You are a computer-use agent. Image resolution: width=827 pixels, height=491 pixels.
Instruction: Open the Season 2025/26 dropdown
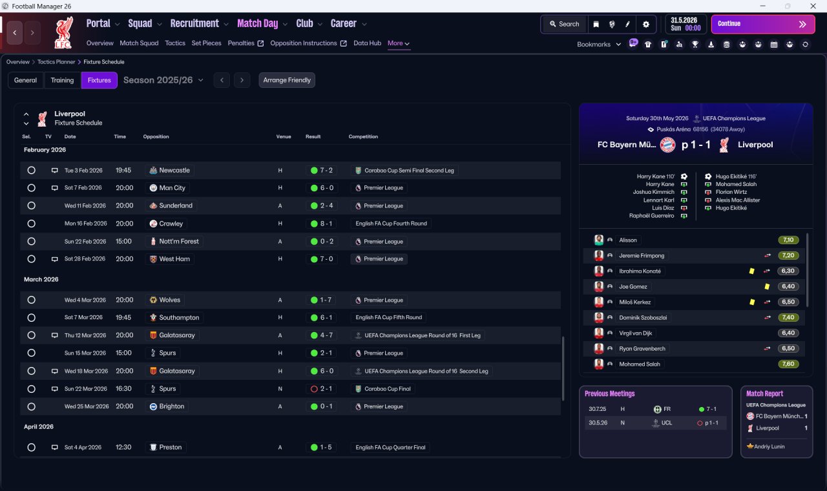point(163,80)
